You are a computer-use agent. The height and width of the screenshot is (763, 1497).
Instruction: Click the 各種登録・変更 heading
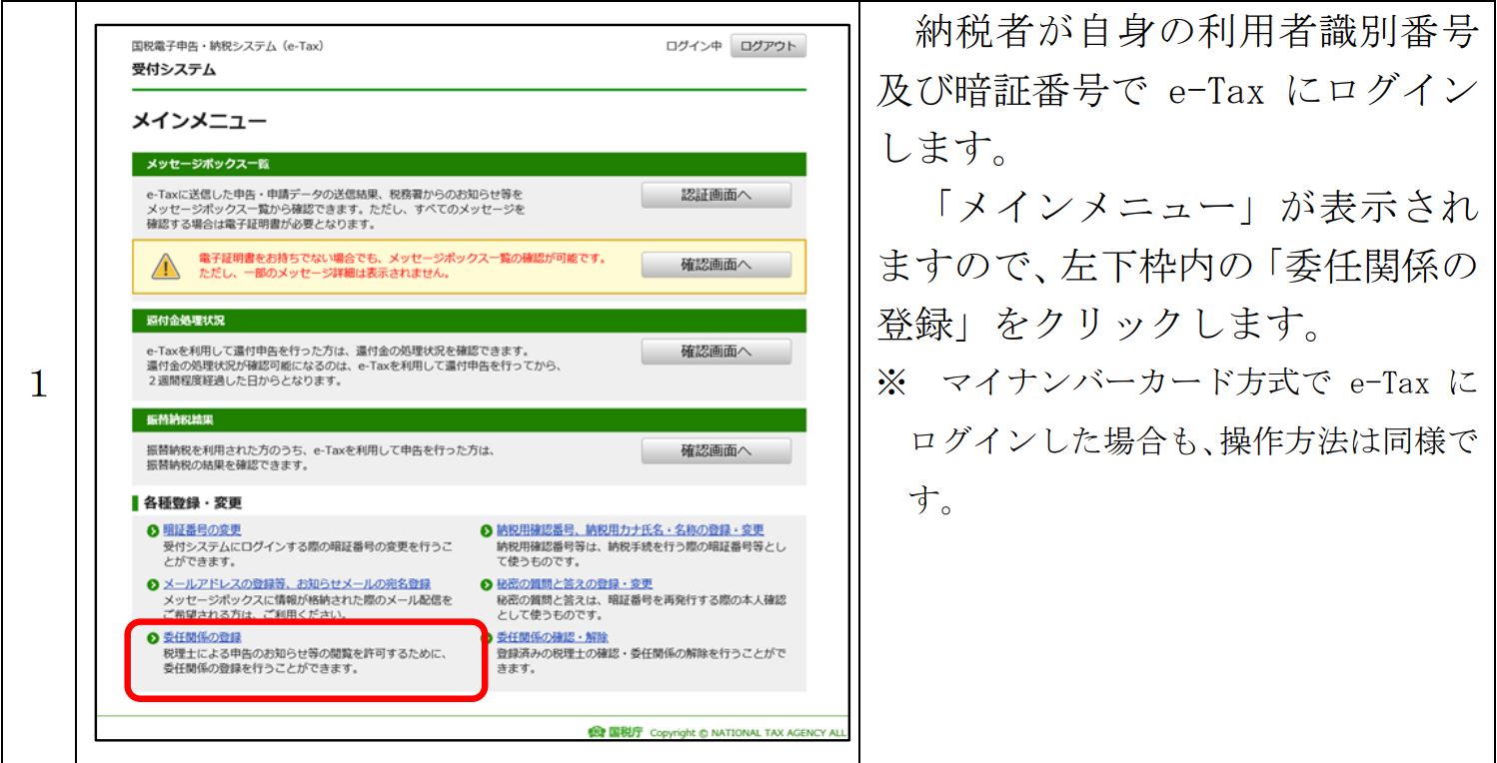[x=191, y=502]
